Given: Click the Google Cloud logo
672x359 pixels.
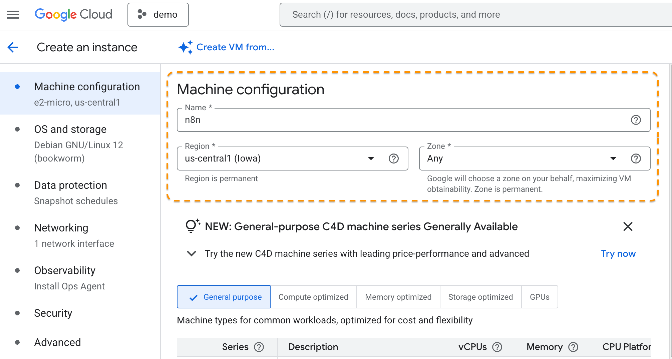Looking at the screenshot, I should tap(73, 15).
